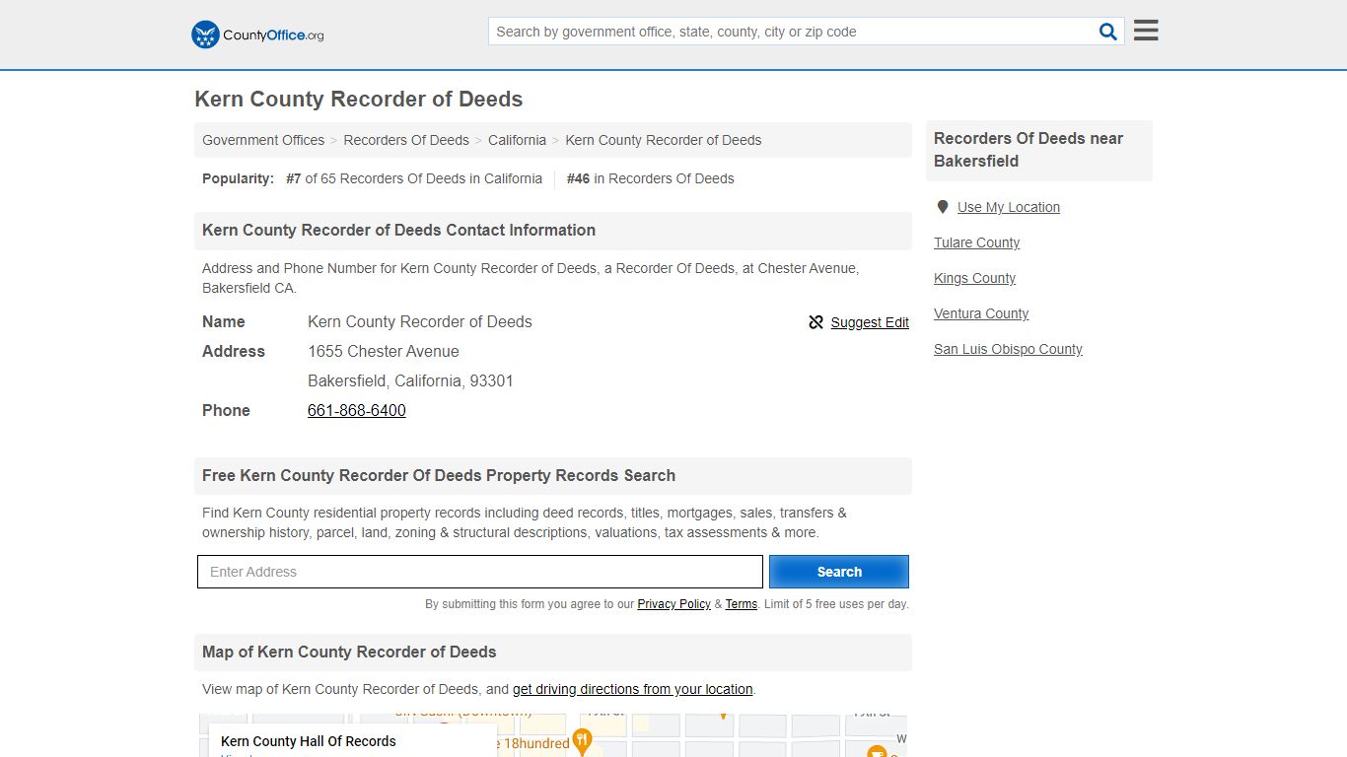
Task: Open the Terms link
Action: (742, 604)
